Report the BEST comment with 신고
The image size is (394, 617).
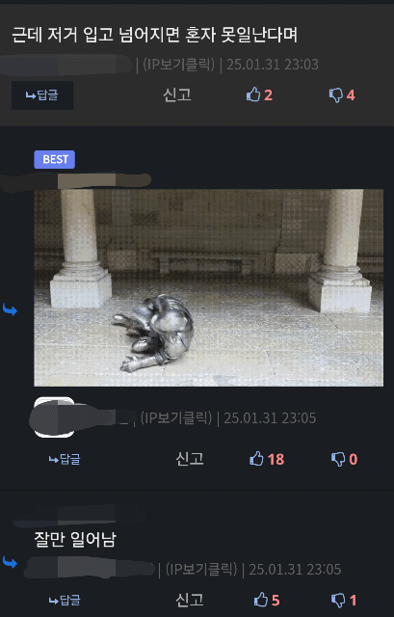coord(190,459)
